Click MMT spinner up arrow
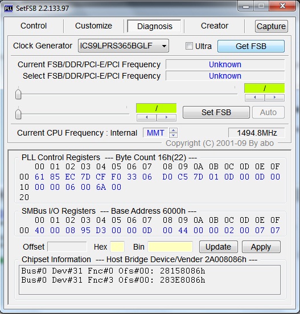Image resolution: width=300 pixels, height=314 pixels. (173, 131)
